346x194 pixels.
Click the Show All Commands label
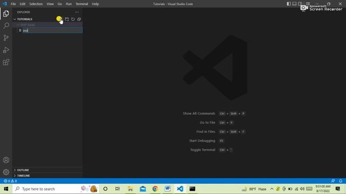point(199,114)
